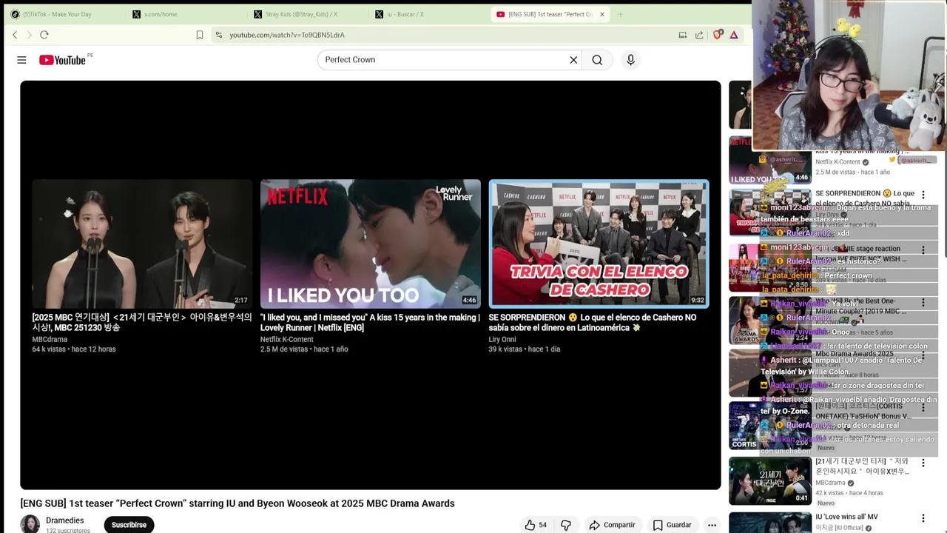Go back with the browser back arrow
This screenshot has height=533, width=947.
pos(15,35)
